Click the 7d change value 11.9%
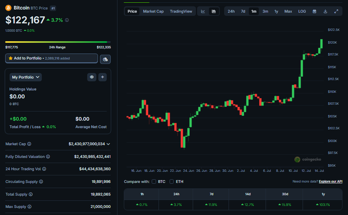The image size is (348, 215). [x=211, y=205]
